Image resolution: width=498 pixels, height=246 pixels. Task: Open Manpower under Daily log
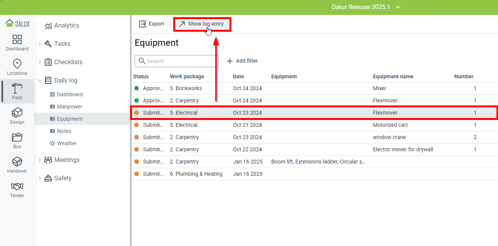(69, 107)
